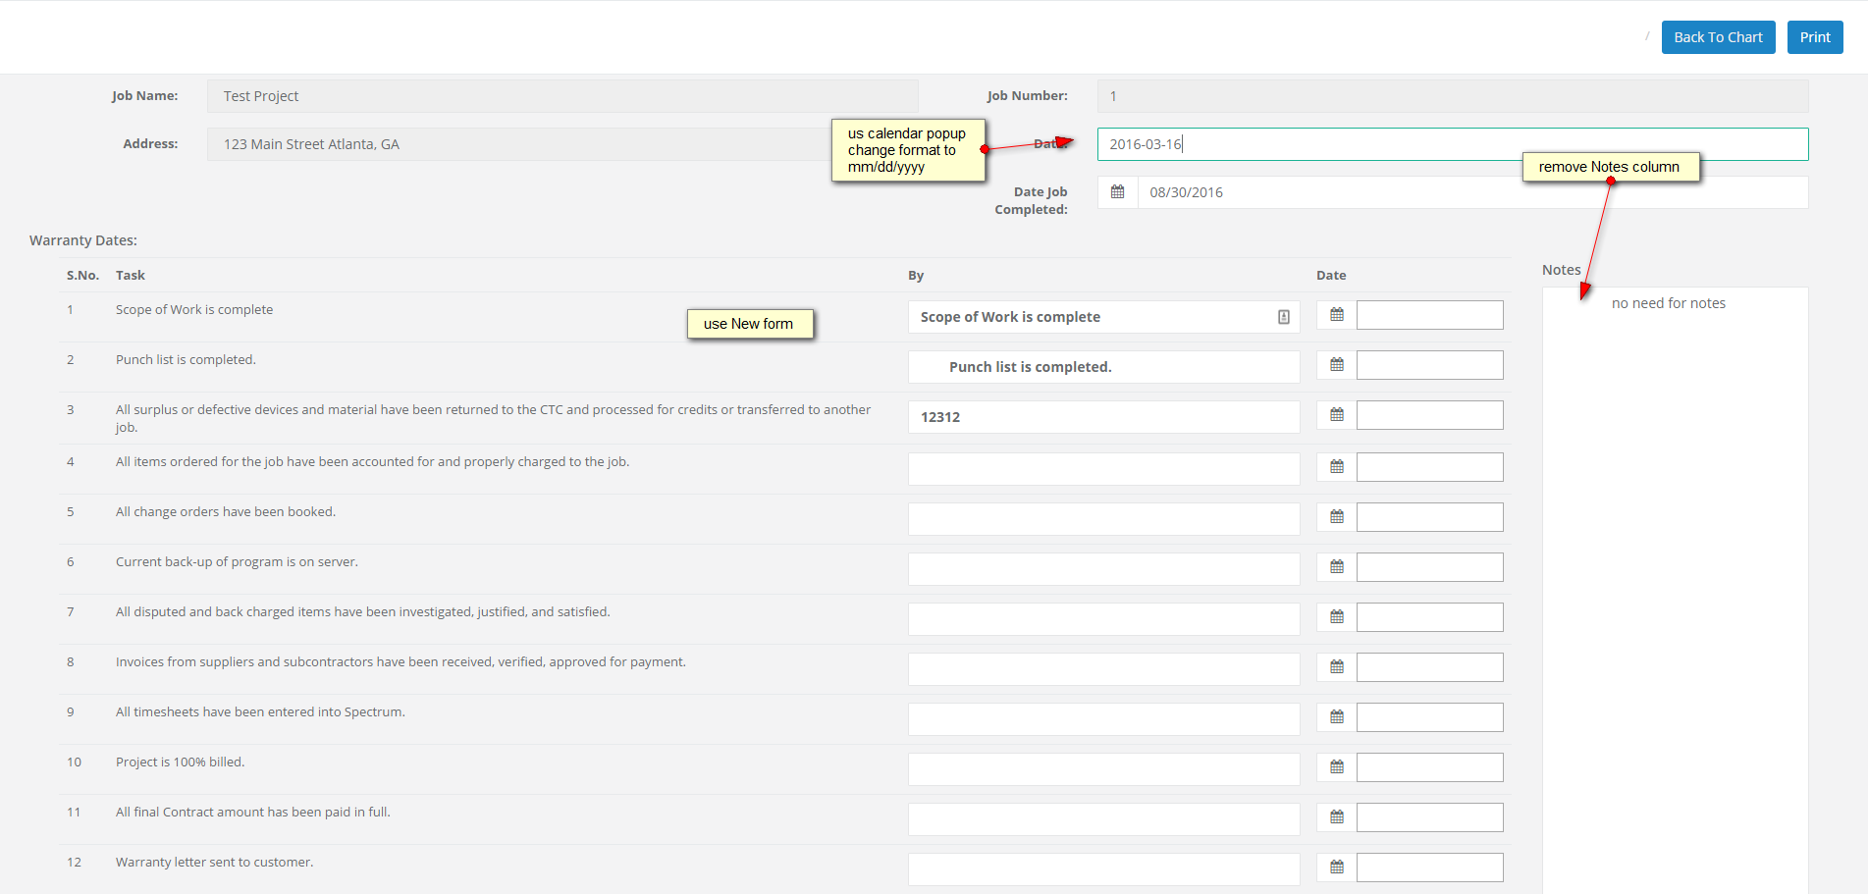Image resolution: width=1868 pixels, height=894 pixels.
Task: Click date input for timesheets row 9
Action: point(1429,717)
